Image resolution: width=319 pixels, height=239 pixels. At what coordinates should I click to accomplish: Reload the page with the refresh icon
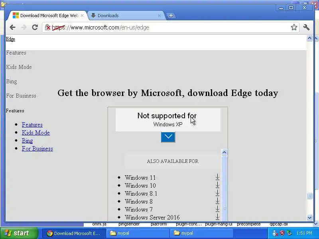35,27
